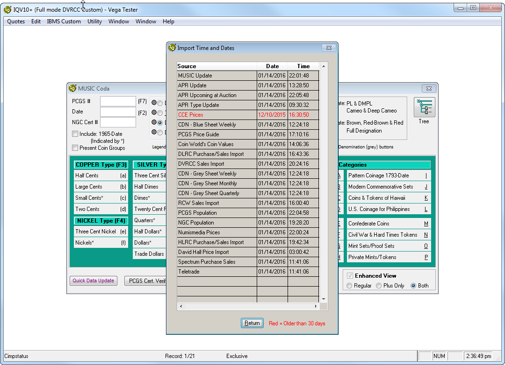Check the Include: 1965-Date checkbox
The height and width of the screenshot is (365, 505).
coord(75,134)
